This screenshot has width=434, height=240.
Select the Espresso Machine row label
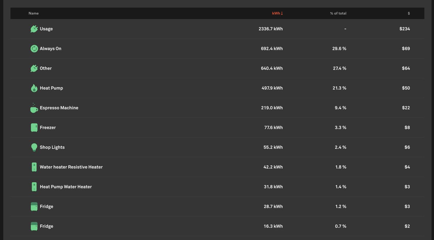coord(59,108)
